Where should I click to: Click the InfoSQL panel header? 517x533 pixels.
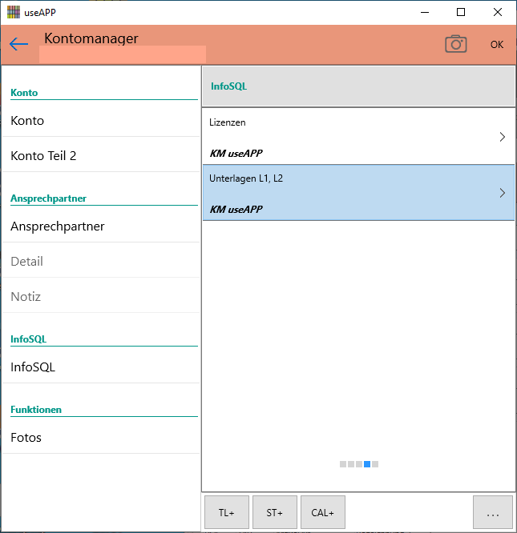(x=358, y=86)
